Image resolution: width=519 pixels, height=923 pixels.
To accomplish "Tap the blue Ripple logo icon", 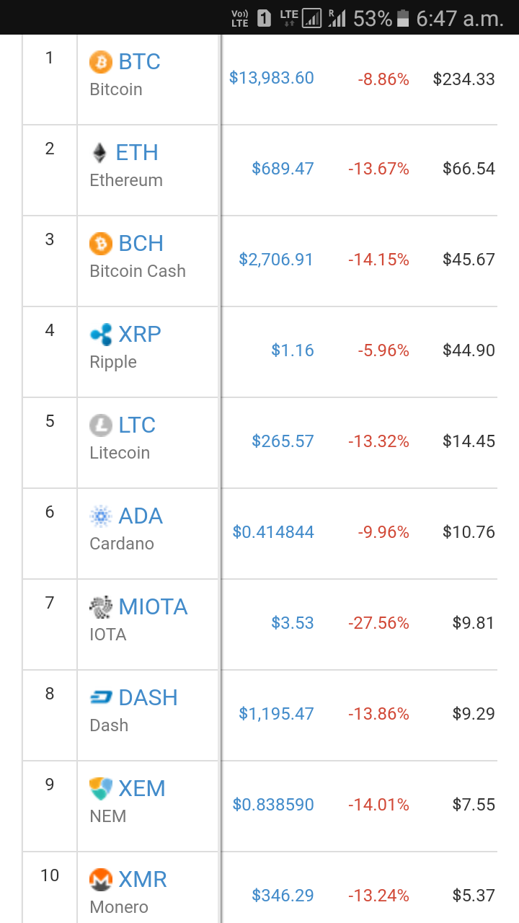I will [x=101, y=335].
